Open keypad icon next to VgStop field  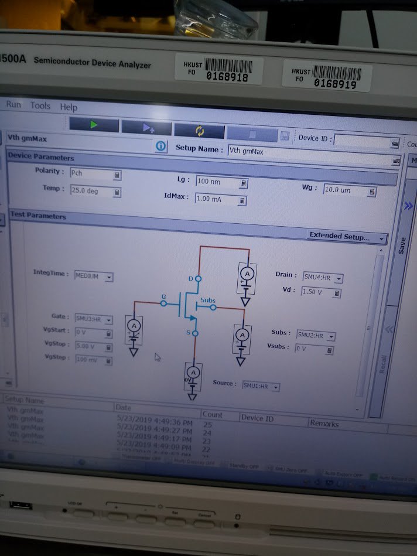[x=108, y=347]
